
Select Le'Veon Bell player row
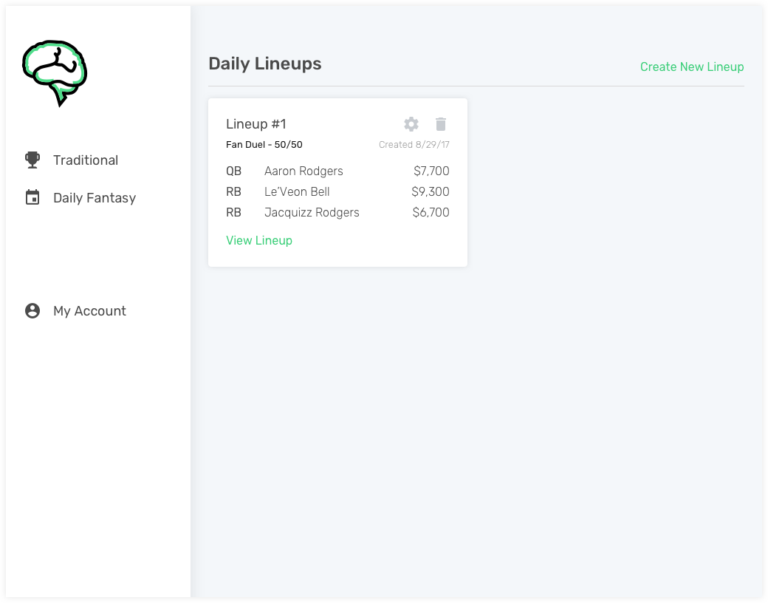[x=337, y=191]
